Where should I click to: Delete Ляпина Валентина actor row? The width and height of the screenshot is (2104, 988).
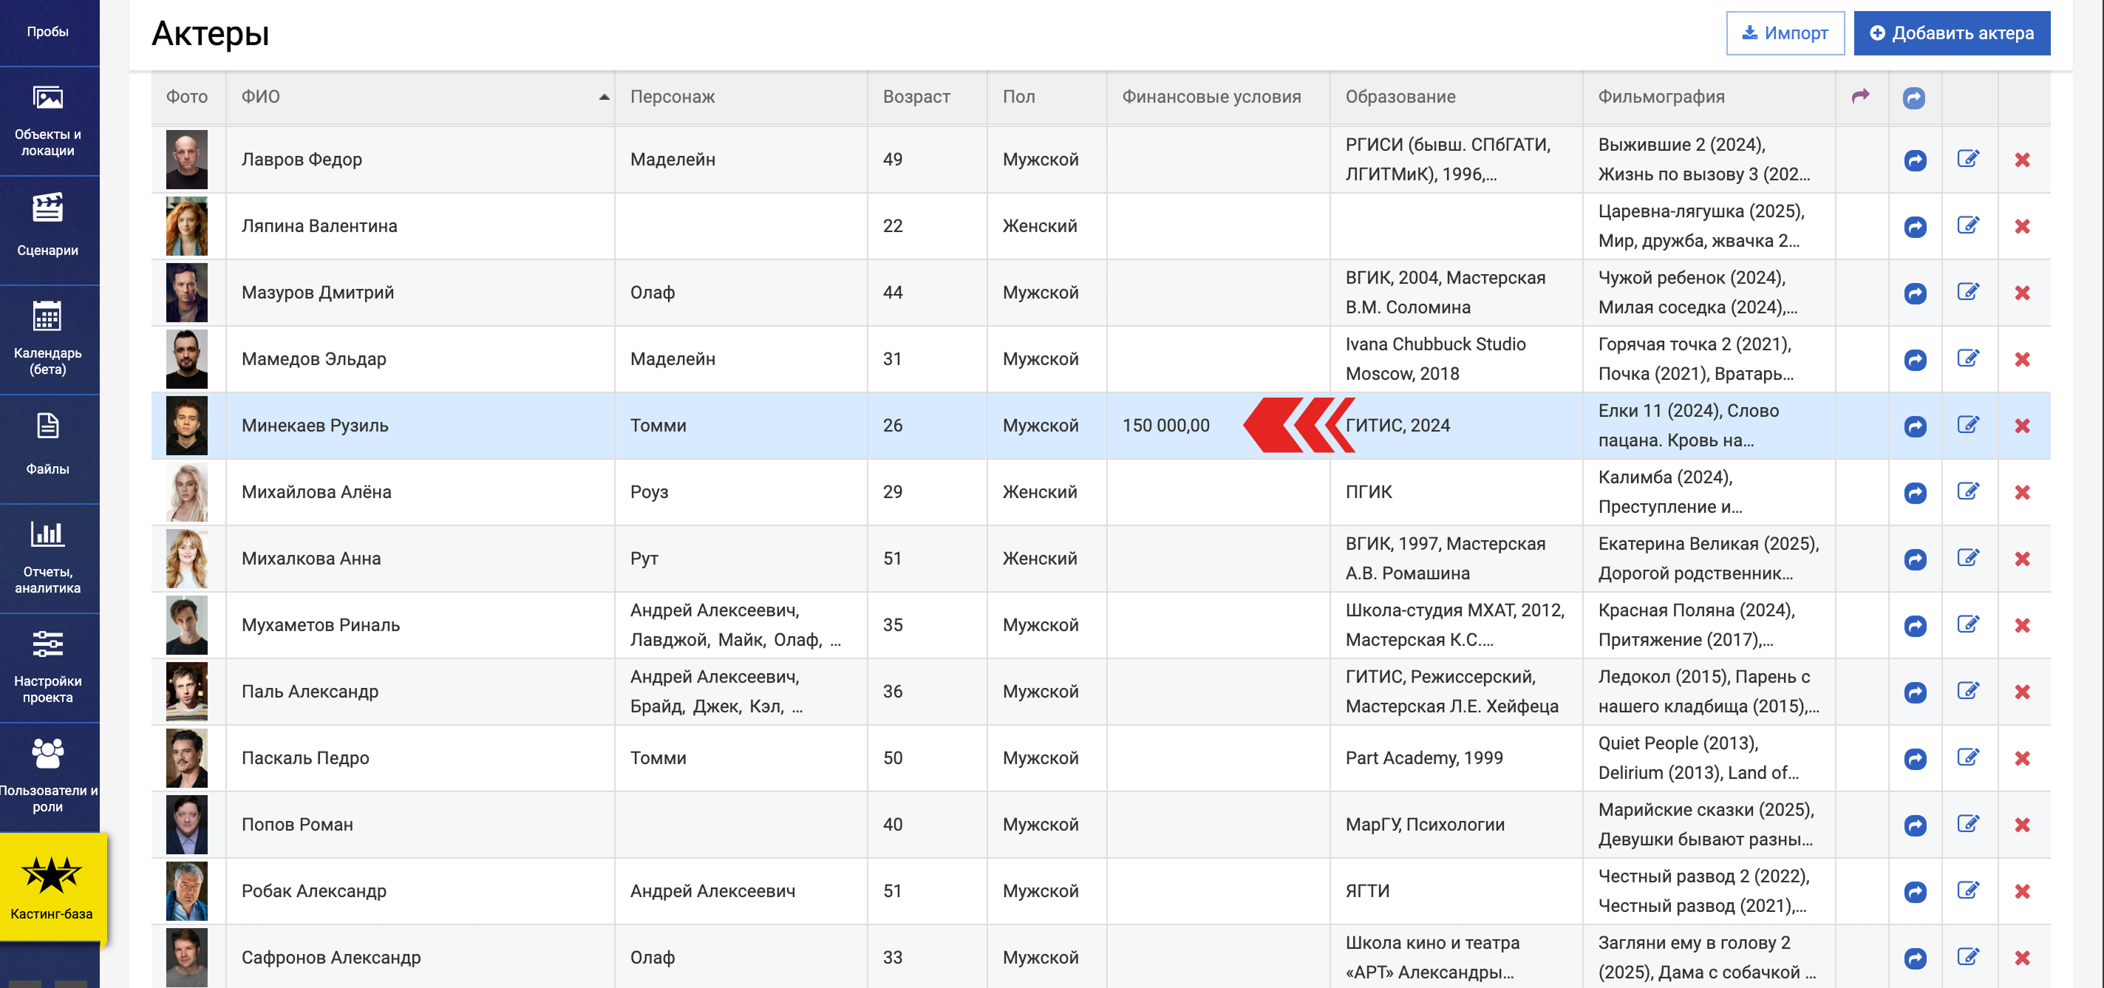(2022, 226)
